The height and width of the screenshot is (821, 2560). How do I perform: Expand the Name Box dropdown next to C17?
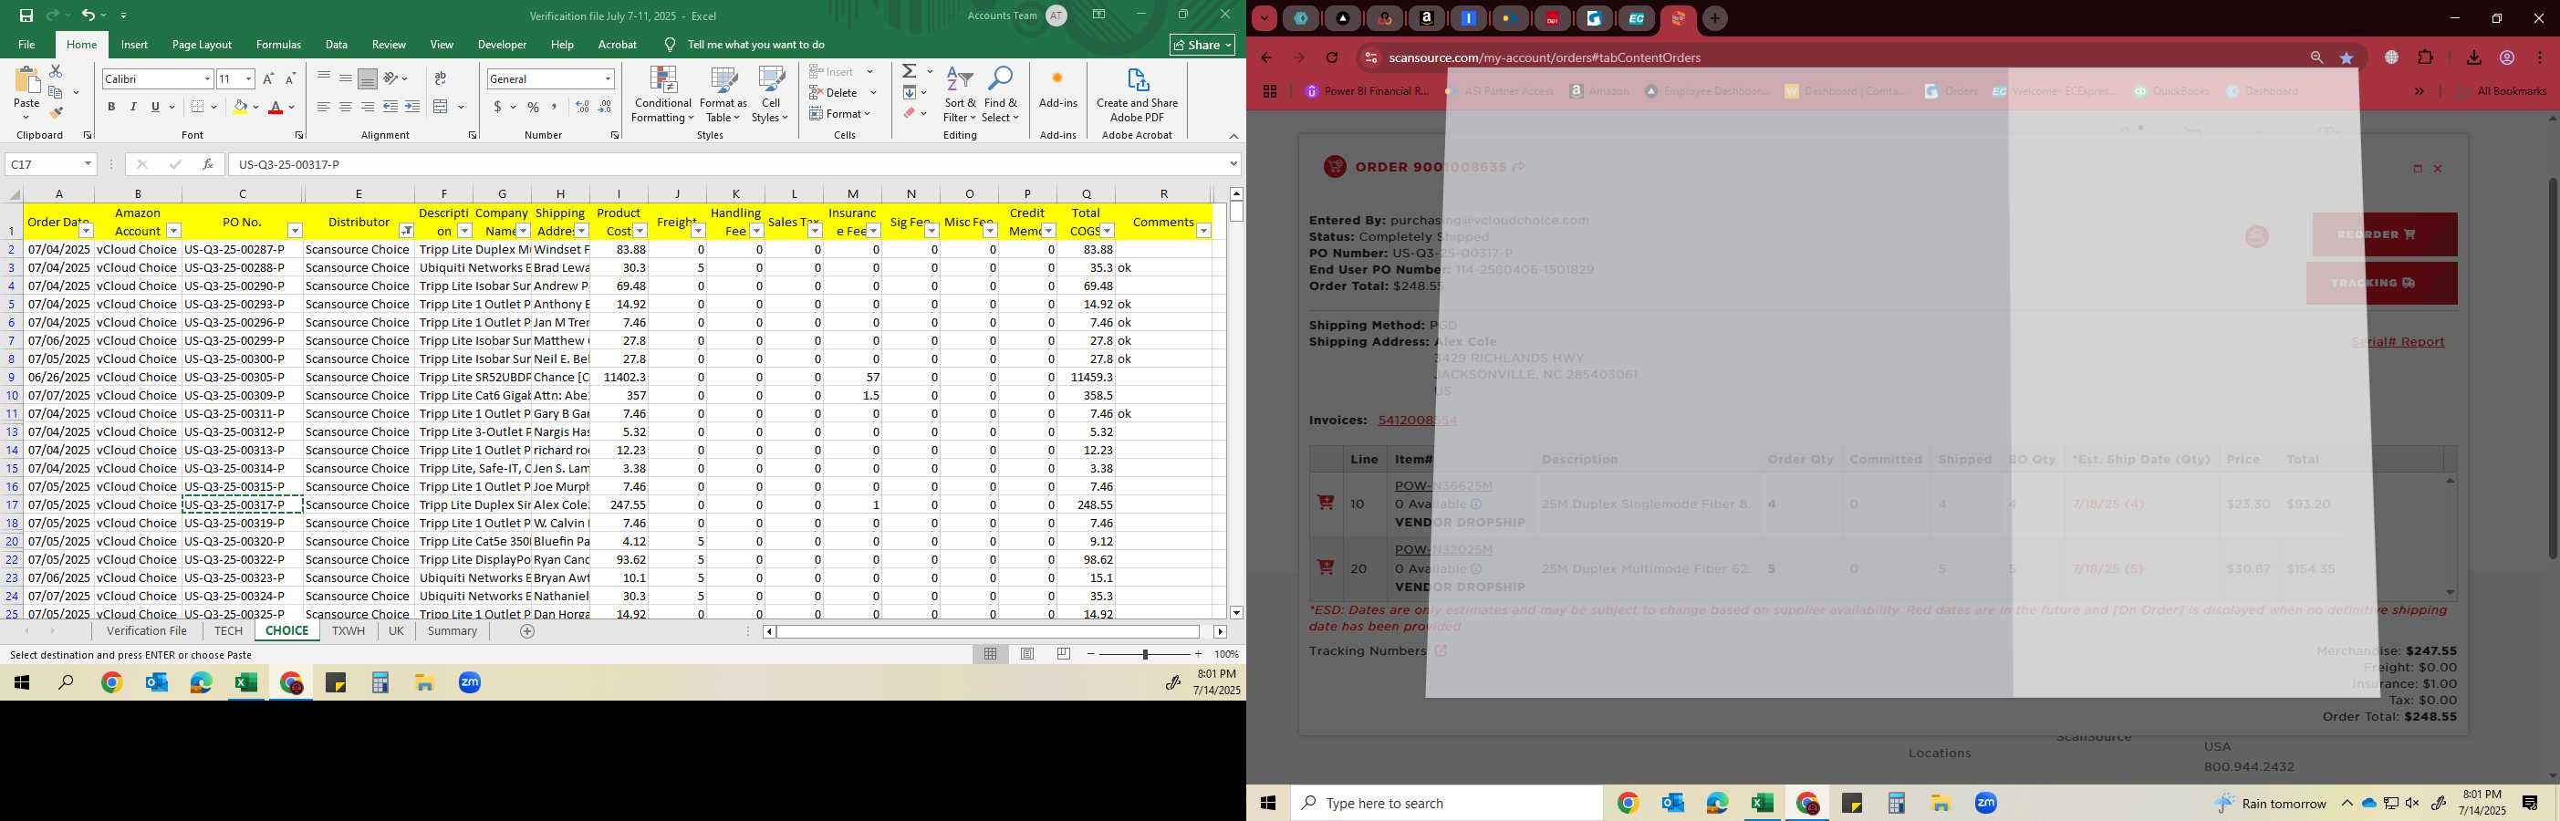pos(88,164)
